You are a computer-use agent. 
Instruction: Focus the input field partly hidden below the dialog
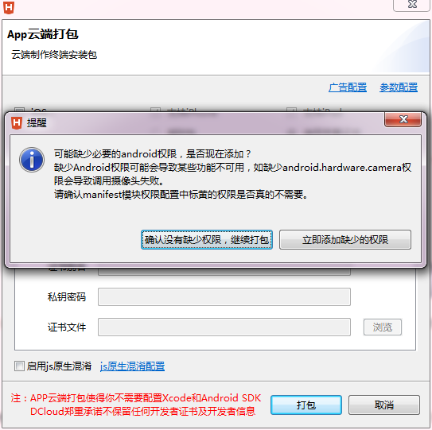pyautogui.click(x=224, y=271)
